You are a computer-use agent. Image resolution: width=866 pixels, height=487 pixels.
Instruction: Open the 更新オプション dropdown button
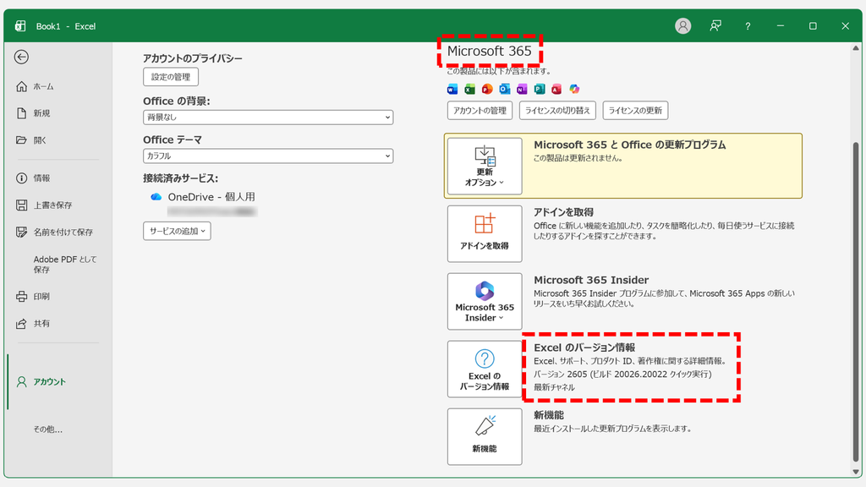[x=485, y=167]
